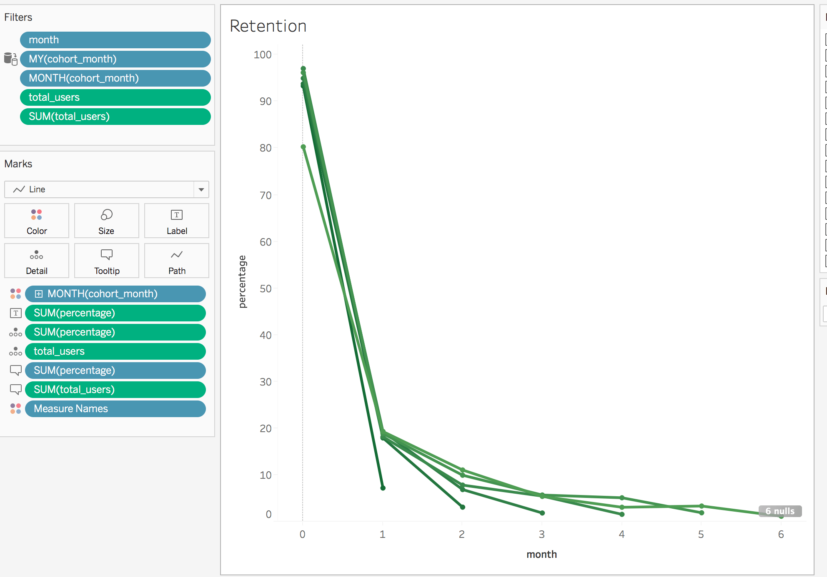The height and width of the screenshot is (577, 827).
Task: Select the Measure Names pill
Action: tap(115, 409)
